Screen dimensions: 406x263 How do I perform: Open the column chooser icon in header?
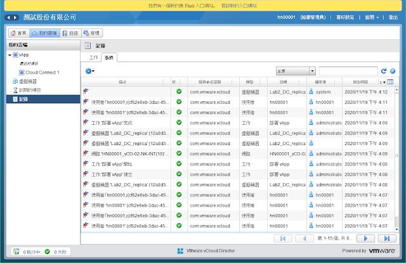(390, 82)
